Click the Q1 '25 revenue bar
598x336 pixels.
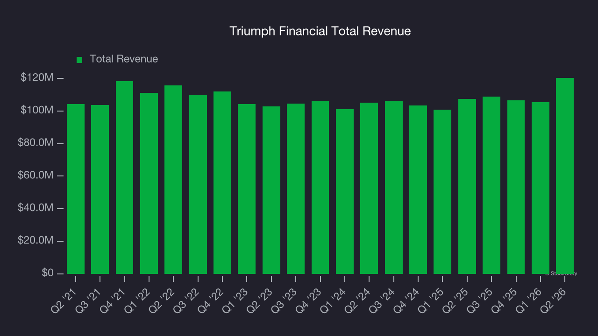pos(442,192)
